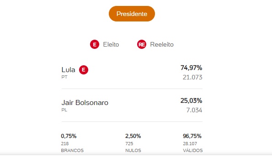This screenshot has height=168, width=272.
Task: Click the red RE icon in the legend
Action: click(x=142, y=44)
